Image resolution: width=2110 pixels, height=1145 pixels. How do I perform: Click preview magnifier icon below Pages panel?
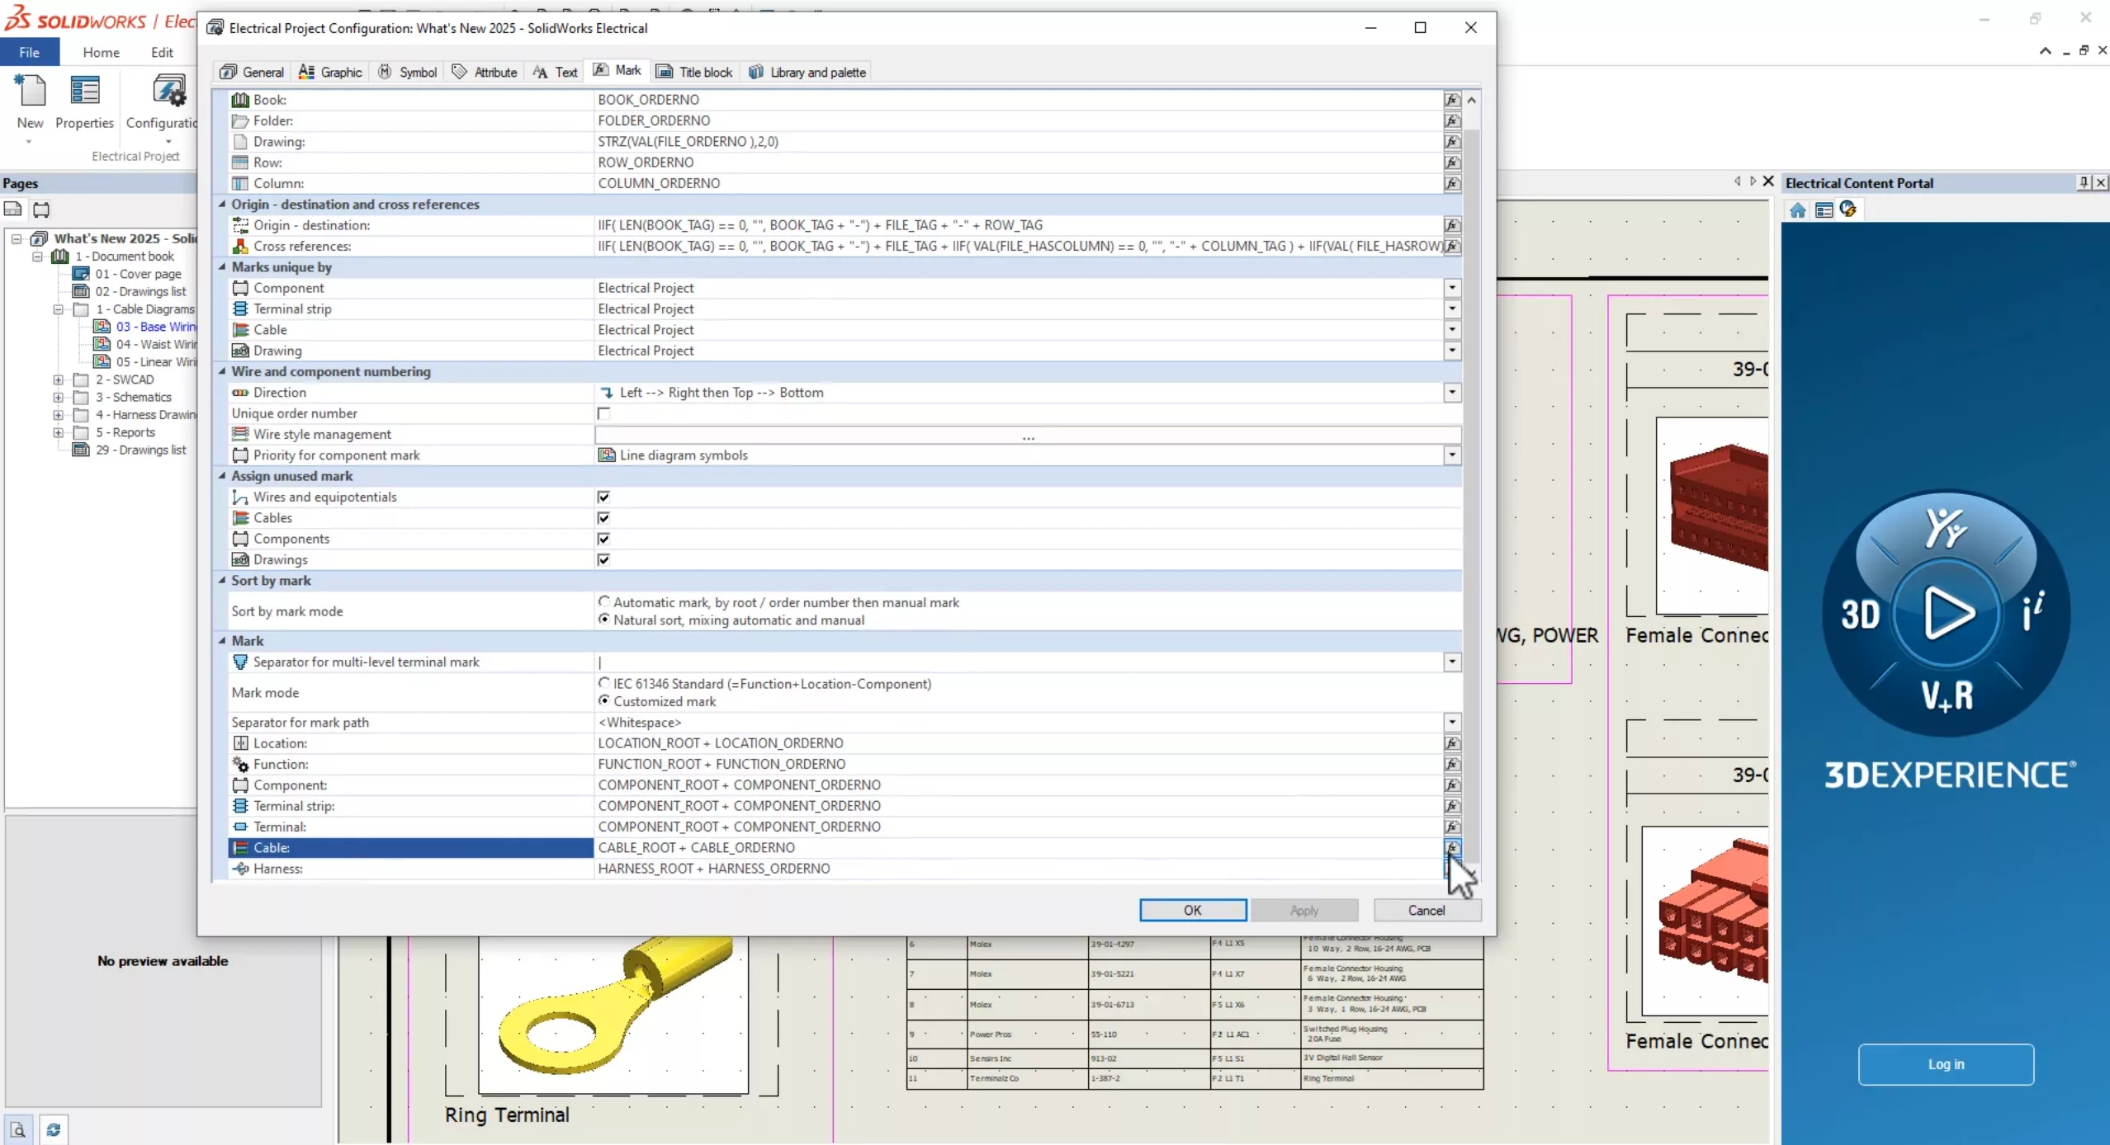[x=18, y=1129]
